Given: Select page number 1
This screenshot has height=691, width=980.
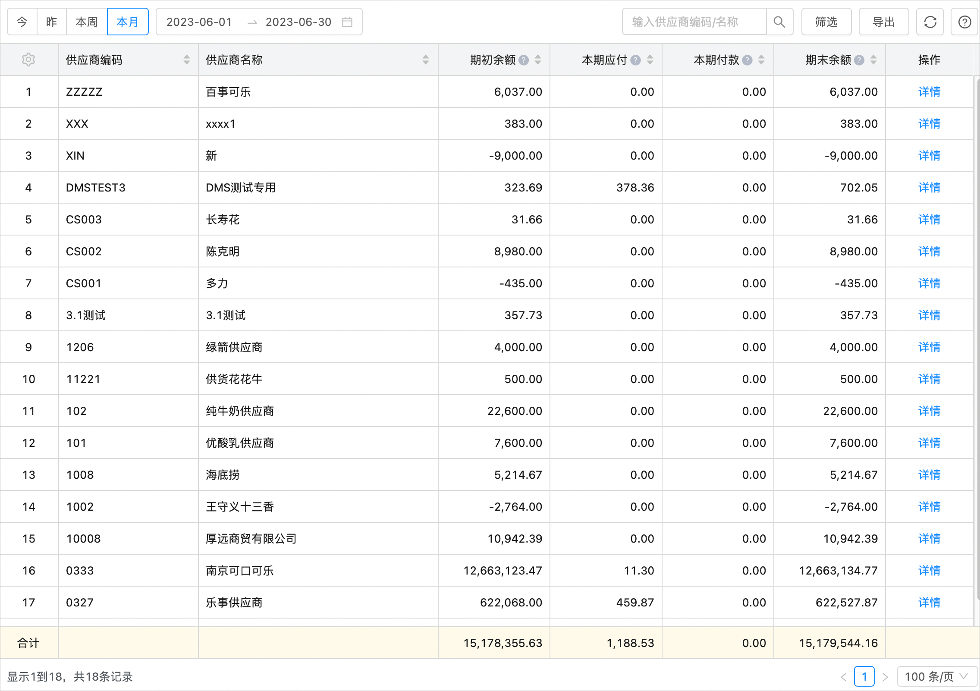Looking at the screenshot, I should [x=864, y=677].
